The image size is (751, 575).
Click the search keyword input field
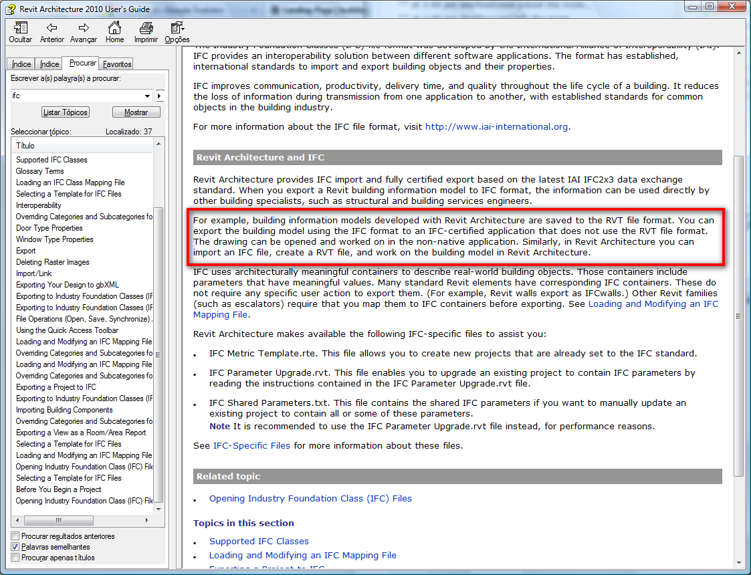coord(77,96)
